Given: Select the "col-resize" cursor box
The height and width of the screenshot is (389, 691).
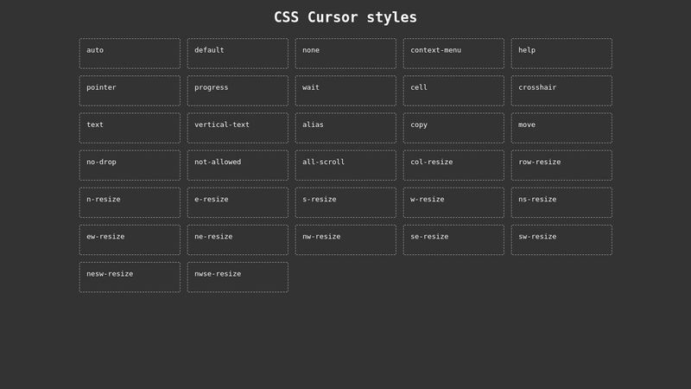Looking at the screenshot, I should pyautogui.click(x=453, y=165).
